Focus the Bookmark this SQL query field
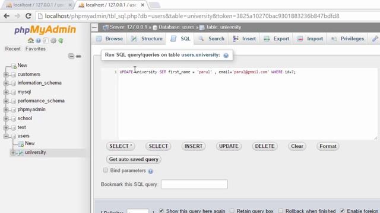 194,185
